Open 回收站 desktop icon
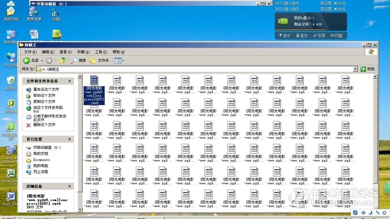The width and height of the screenshot is (390, 219). (x=11, y=83)
